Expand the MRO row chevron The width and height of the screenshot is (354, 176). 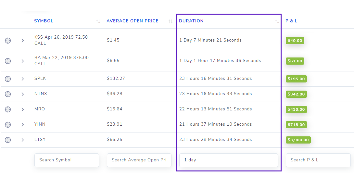(23, 109)
